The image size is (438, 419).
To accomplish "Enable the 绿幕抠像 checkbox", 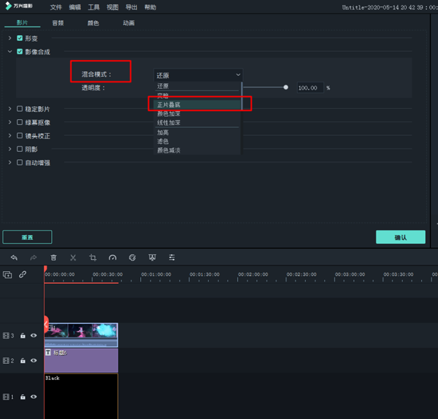I will (20, 122).
